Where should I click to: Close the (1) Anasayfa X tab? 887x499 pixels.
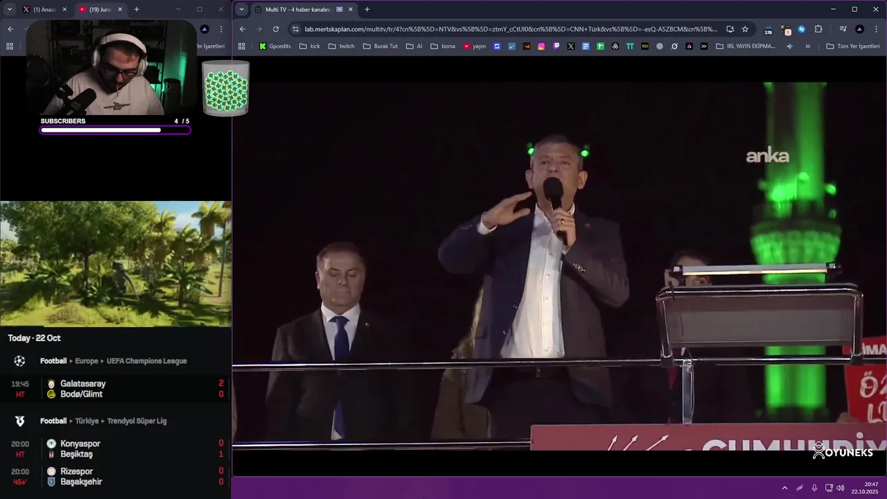click(64, 10)
